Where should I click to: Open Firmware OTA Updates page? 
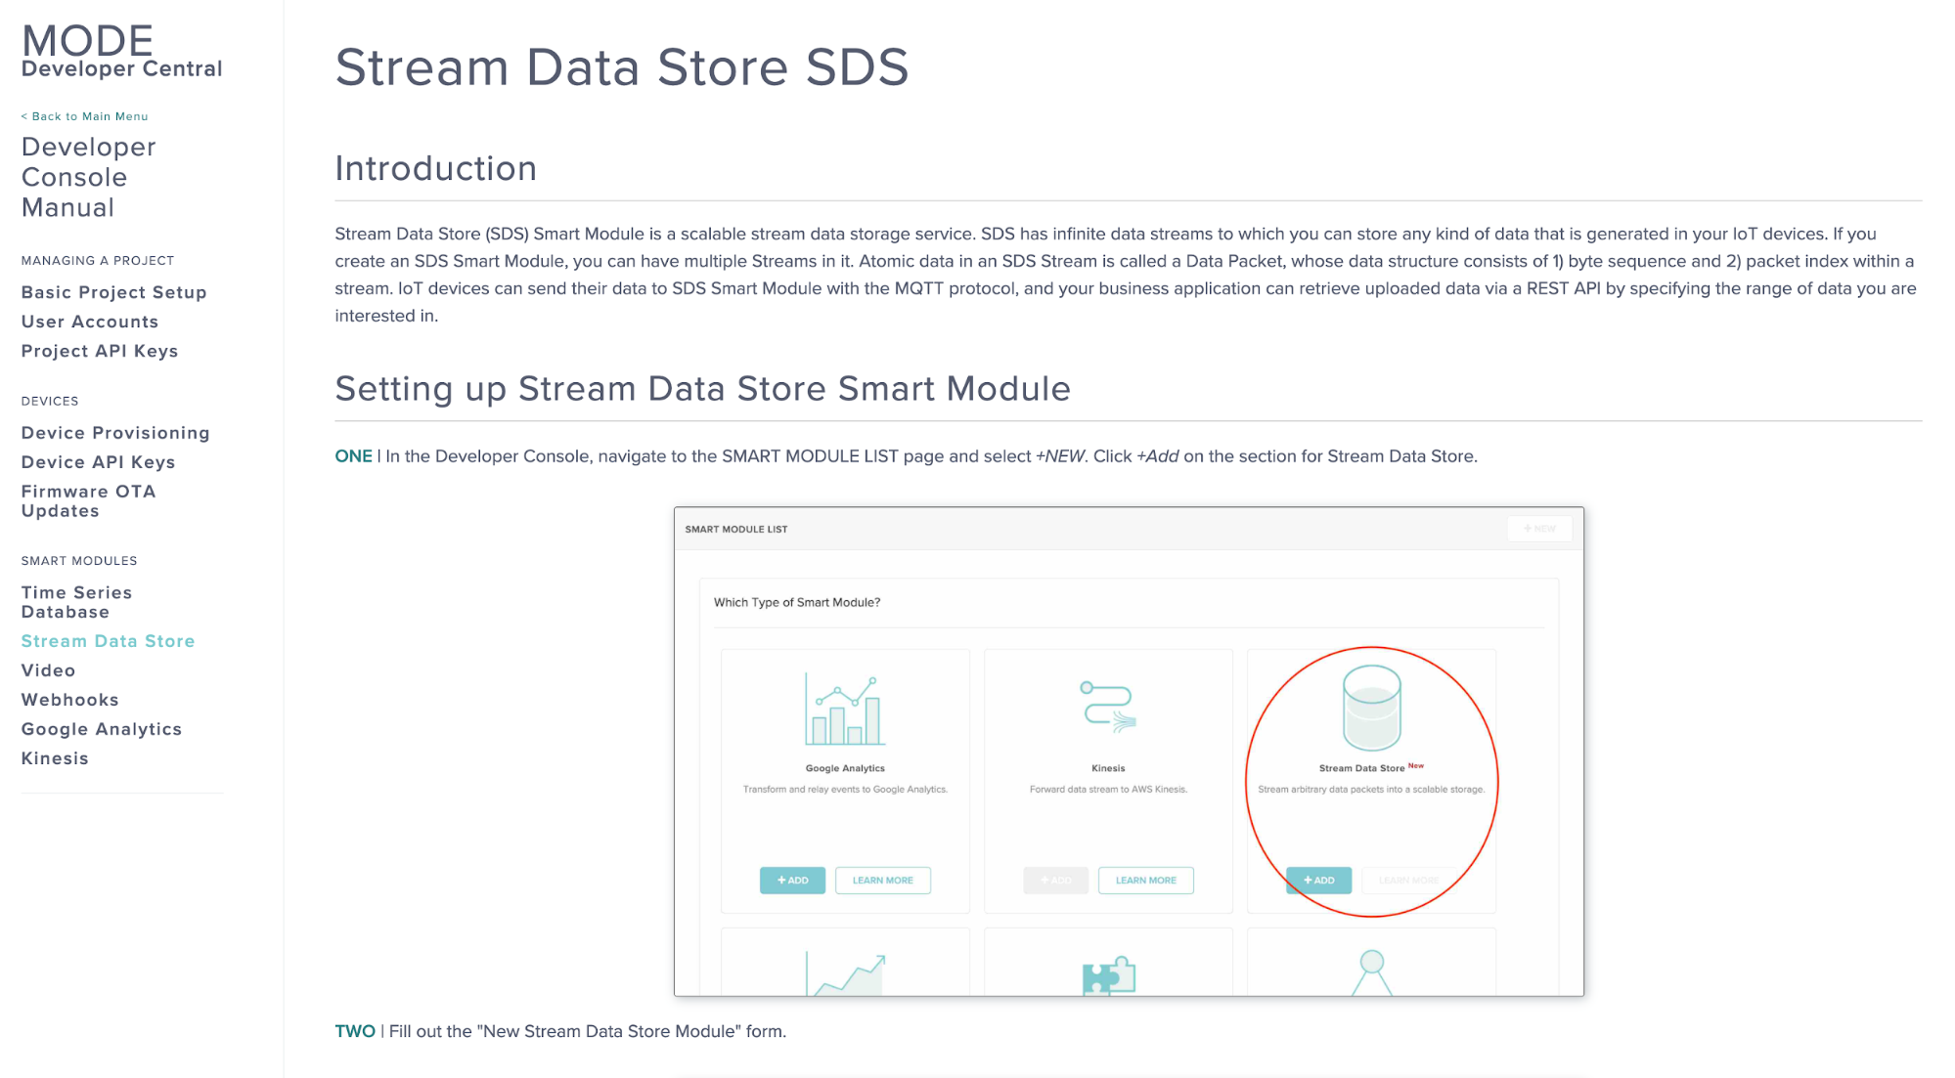[x=88, y=501]
